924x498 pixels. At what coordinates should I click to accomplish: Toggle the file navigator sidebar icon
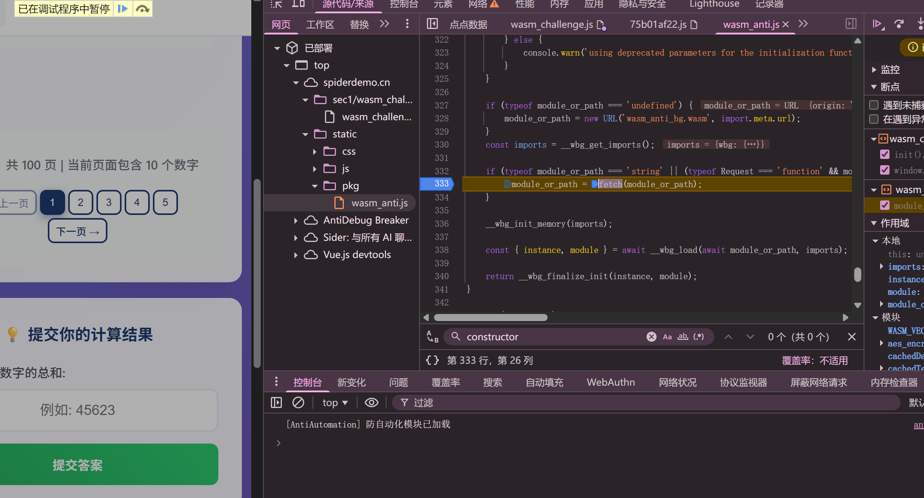432,24
